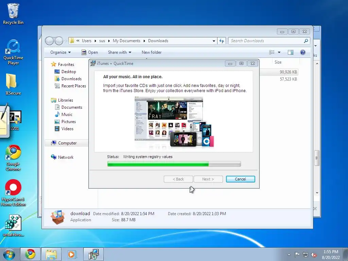Launch HyperCam 6 Home Edition shortcut
Screen dimensions: 348x261
(x=13, y=193)
